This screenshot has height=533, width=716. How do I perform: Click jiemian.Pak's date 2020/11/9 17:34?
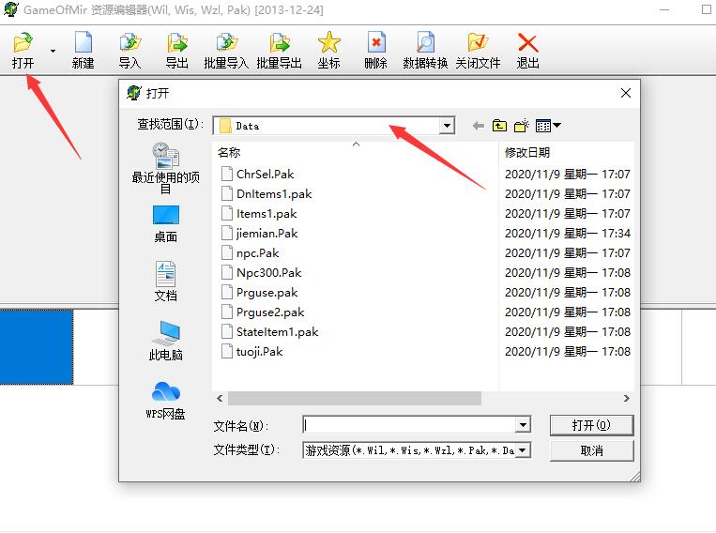tap(568, 234)
